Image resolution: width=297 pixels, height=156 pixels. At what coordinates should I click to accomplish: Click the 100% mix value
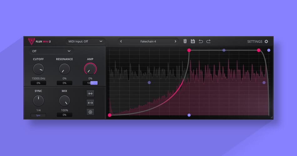pyautogui.click(x=64, y=110)
